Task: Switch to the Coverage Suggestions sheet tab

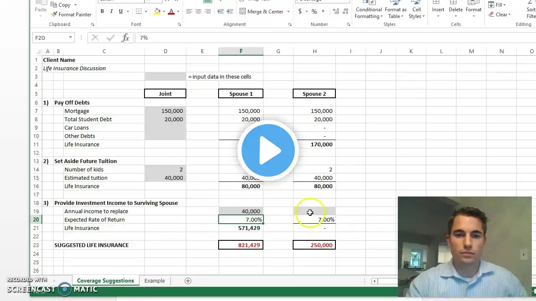Action: click(106, 281)
